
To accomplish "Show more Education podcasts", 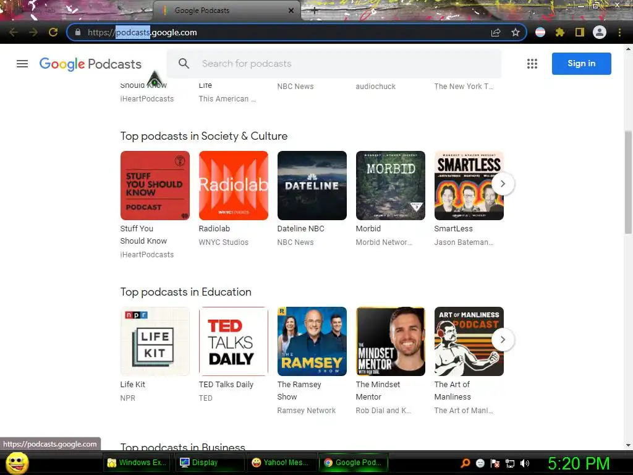I will tap(503, 340).
